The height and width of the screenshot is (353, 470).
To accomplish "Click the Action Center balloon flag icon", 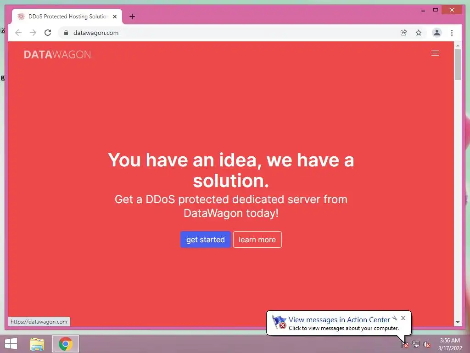I will point(279,322).
